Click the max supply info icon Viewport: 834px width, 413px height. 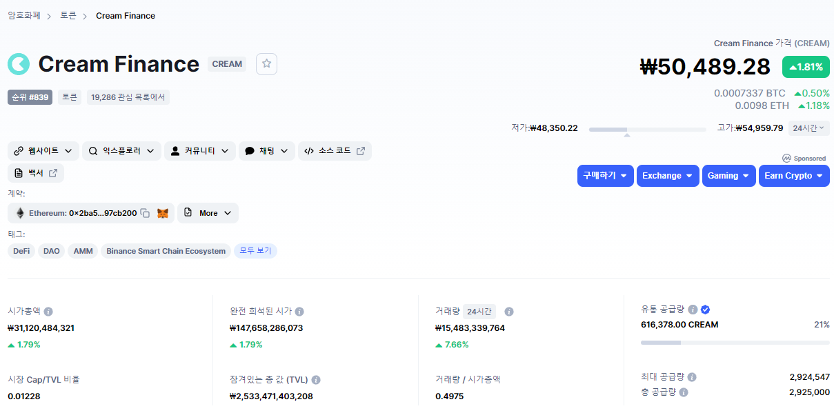[x=692, y=377]
